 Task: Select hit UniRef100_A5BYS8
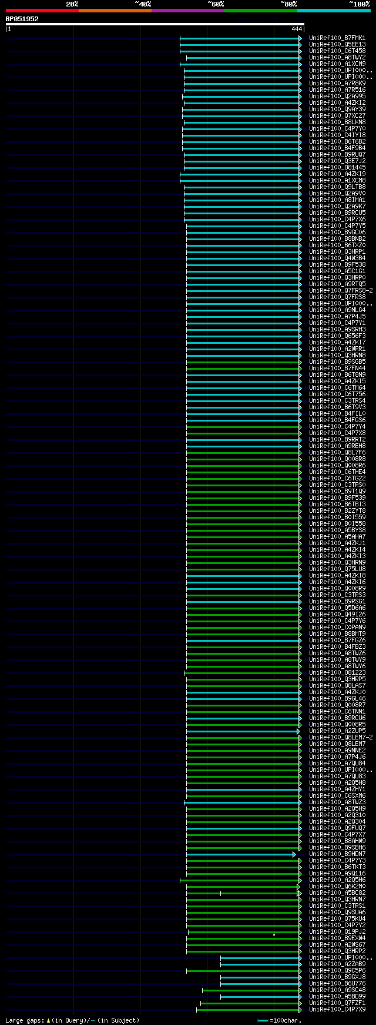[x=337, y=530]
